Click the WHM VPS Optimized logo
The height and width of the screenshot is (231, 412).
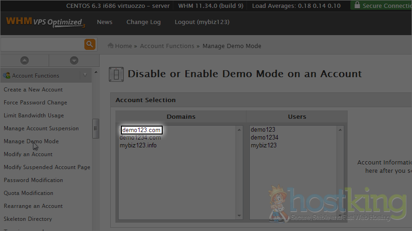click(45, 22)
